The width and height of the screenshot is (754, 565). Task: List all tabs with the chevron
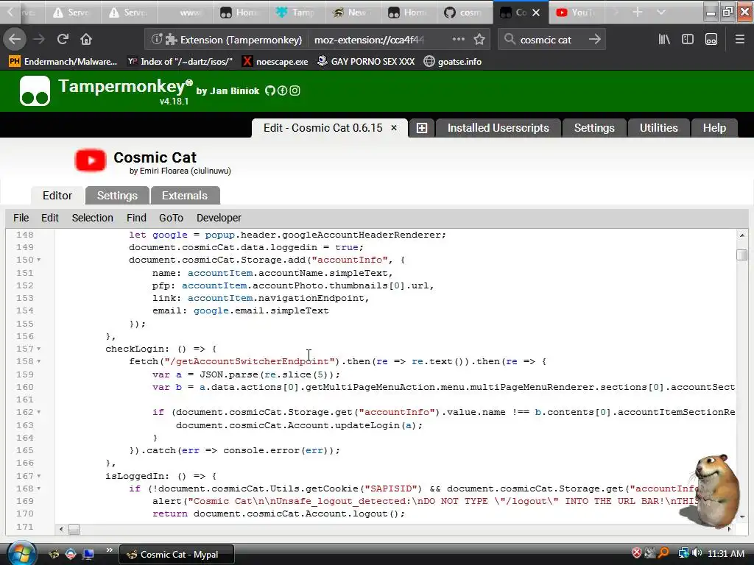click(661, 13)
